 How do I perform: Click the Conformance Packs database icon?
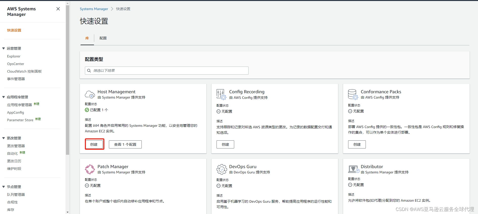[353, 95]
